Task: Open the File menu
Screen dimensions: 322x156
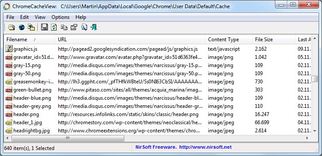Action: tap(10, 17)
